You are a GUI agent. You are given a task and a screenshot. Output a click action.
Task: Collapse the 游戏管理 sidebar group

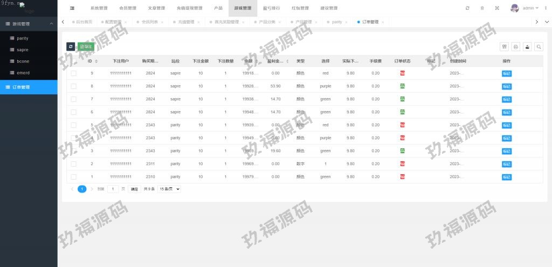tap(51, 24)
